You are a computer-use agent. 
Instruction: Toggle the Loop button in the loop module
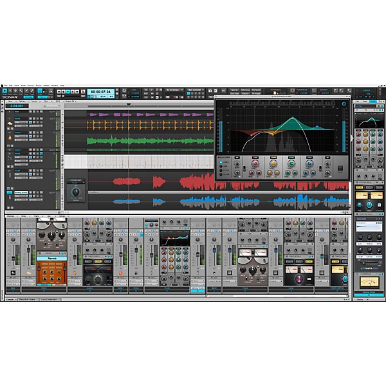124,91
